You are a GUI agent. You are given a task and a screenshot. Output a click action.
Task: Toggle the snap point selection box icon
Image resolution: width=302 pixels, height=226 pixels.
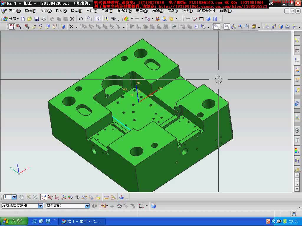pyautogui.click(x=103, y=206)
